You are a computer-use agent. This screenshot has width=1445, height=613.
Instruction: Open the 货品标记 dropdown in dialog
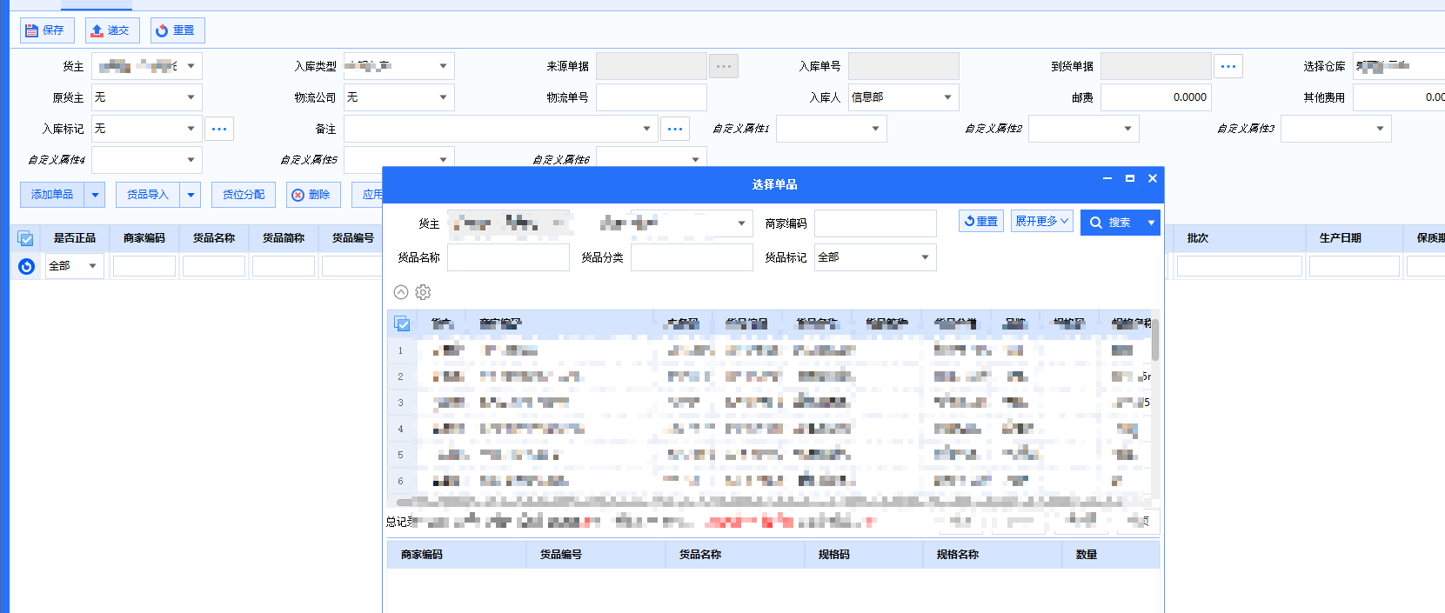pyautogui.click(x=925, y=257)
